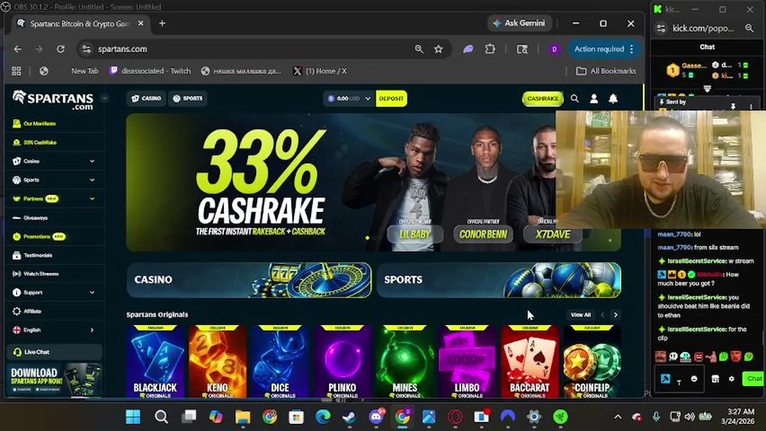Switch to the Casino top tab

tap(146, 98)
